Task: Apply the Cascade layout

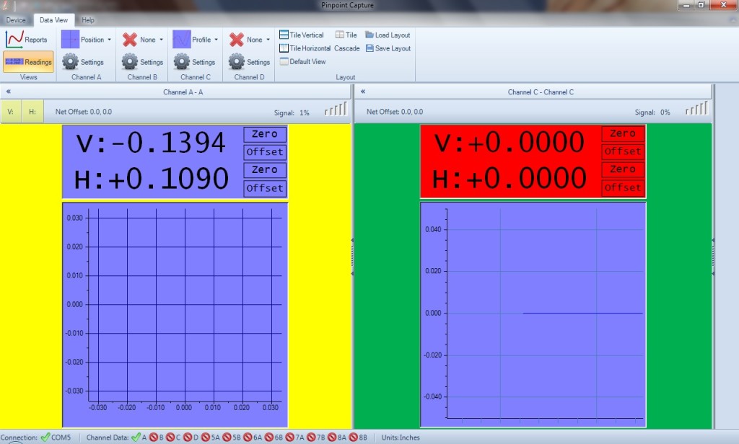Action: pyautogui.click(x=347, y=48)
